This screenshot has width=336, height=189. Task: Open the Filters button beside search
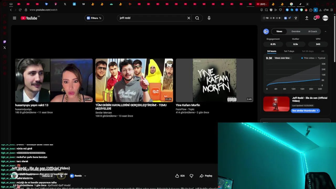[x=94, y=18]
